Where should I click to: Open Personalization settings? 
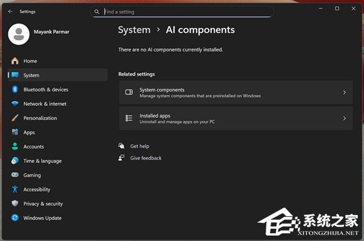point(58,118)
